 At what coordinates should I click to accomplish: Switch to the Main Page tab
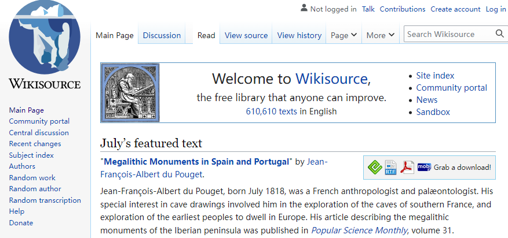click(x=114, y=35)
